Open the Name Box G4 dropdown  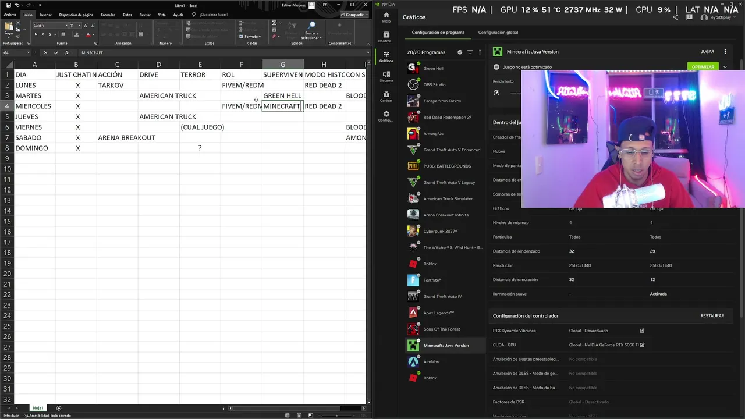[x=28, y=53]
